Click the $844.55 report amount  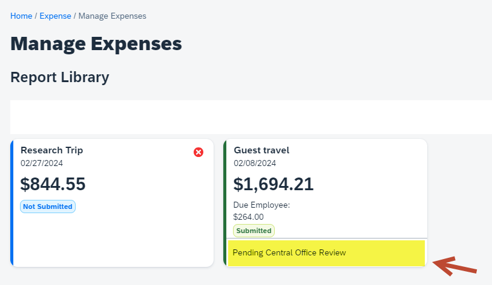coord(53,184)
